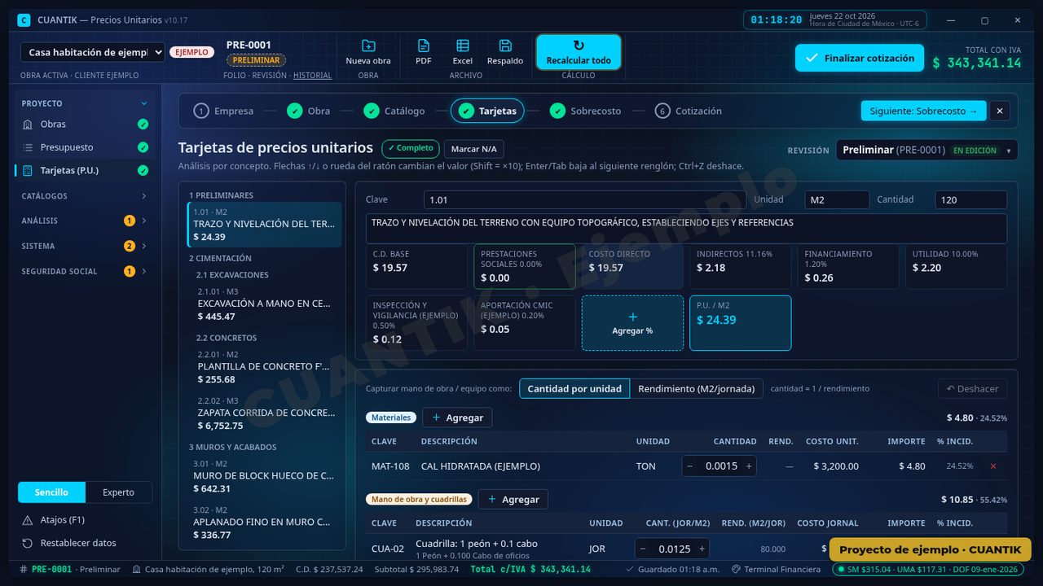Increase CUA-02 quantity with plus

click(702, 549)
